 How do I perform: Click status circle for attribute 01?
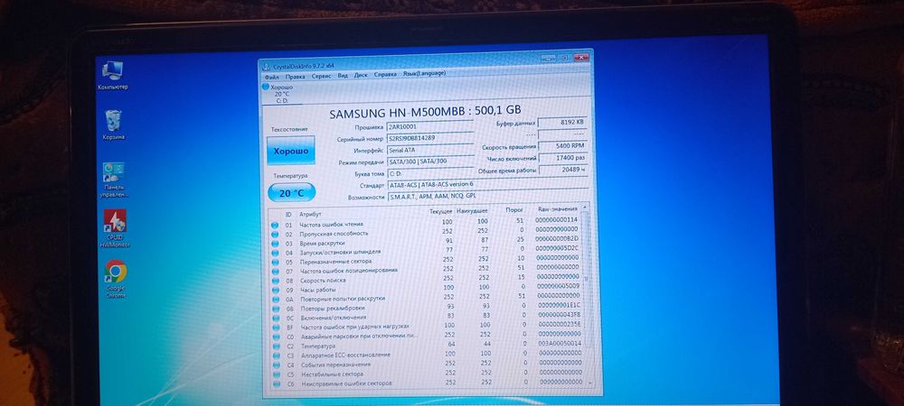tap(275, 226)
